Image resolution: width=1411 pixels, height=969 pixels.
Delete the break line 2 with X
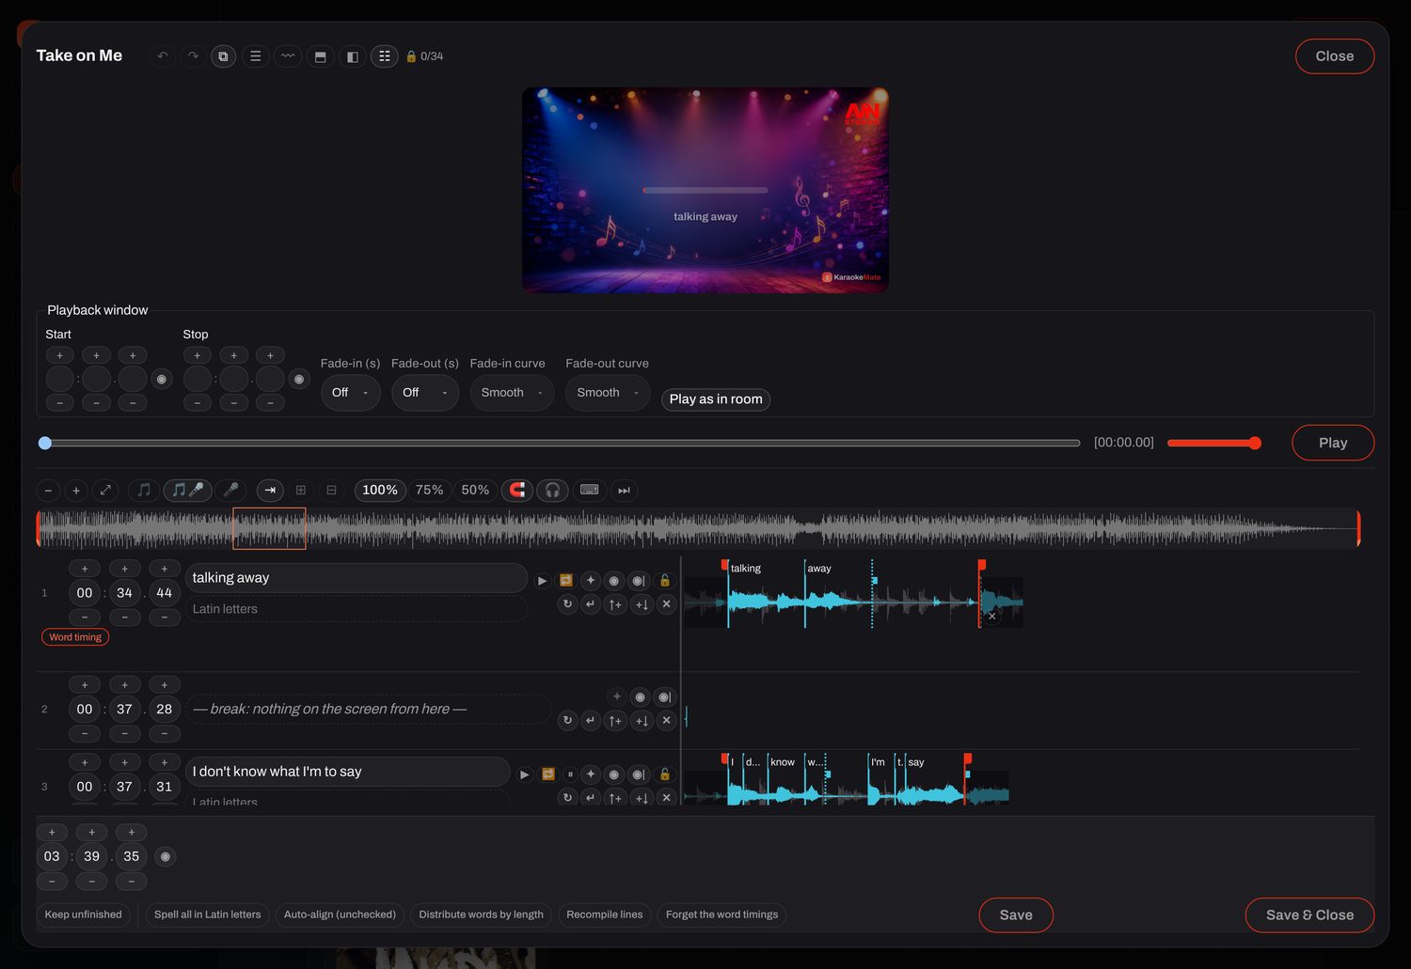click(666, 721)
